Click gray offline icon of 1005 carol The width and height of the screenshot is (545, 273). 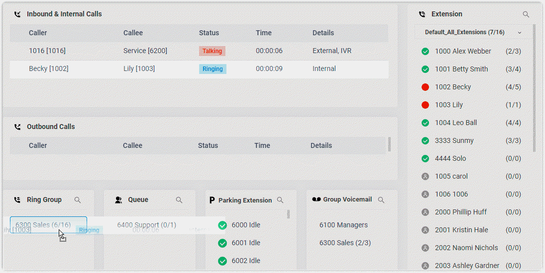pos(425,176)
